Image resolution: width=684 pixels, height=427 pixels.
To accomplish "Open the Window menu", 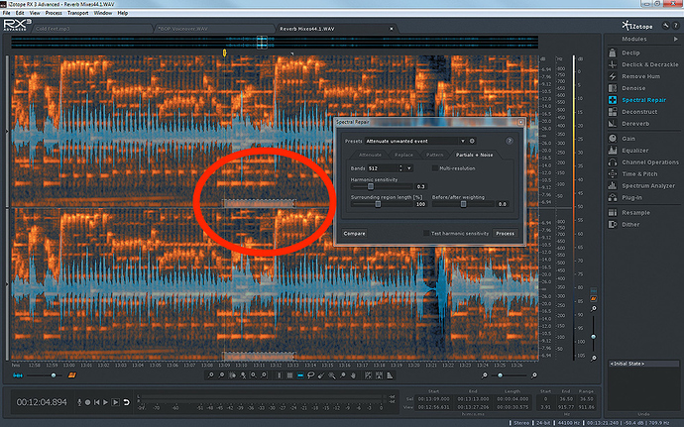I will point(102,13).
